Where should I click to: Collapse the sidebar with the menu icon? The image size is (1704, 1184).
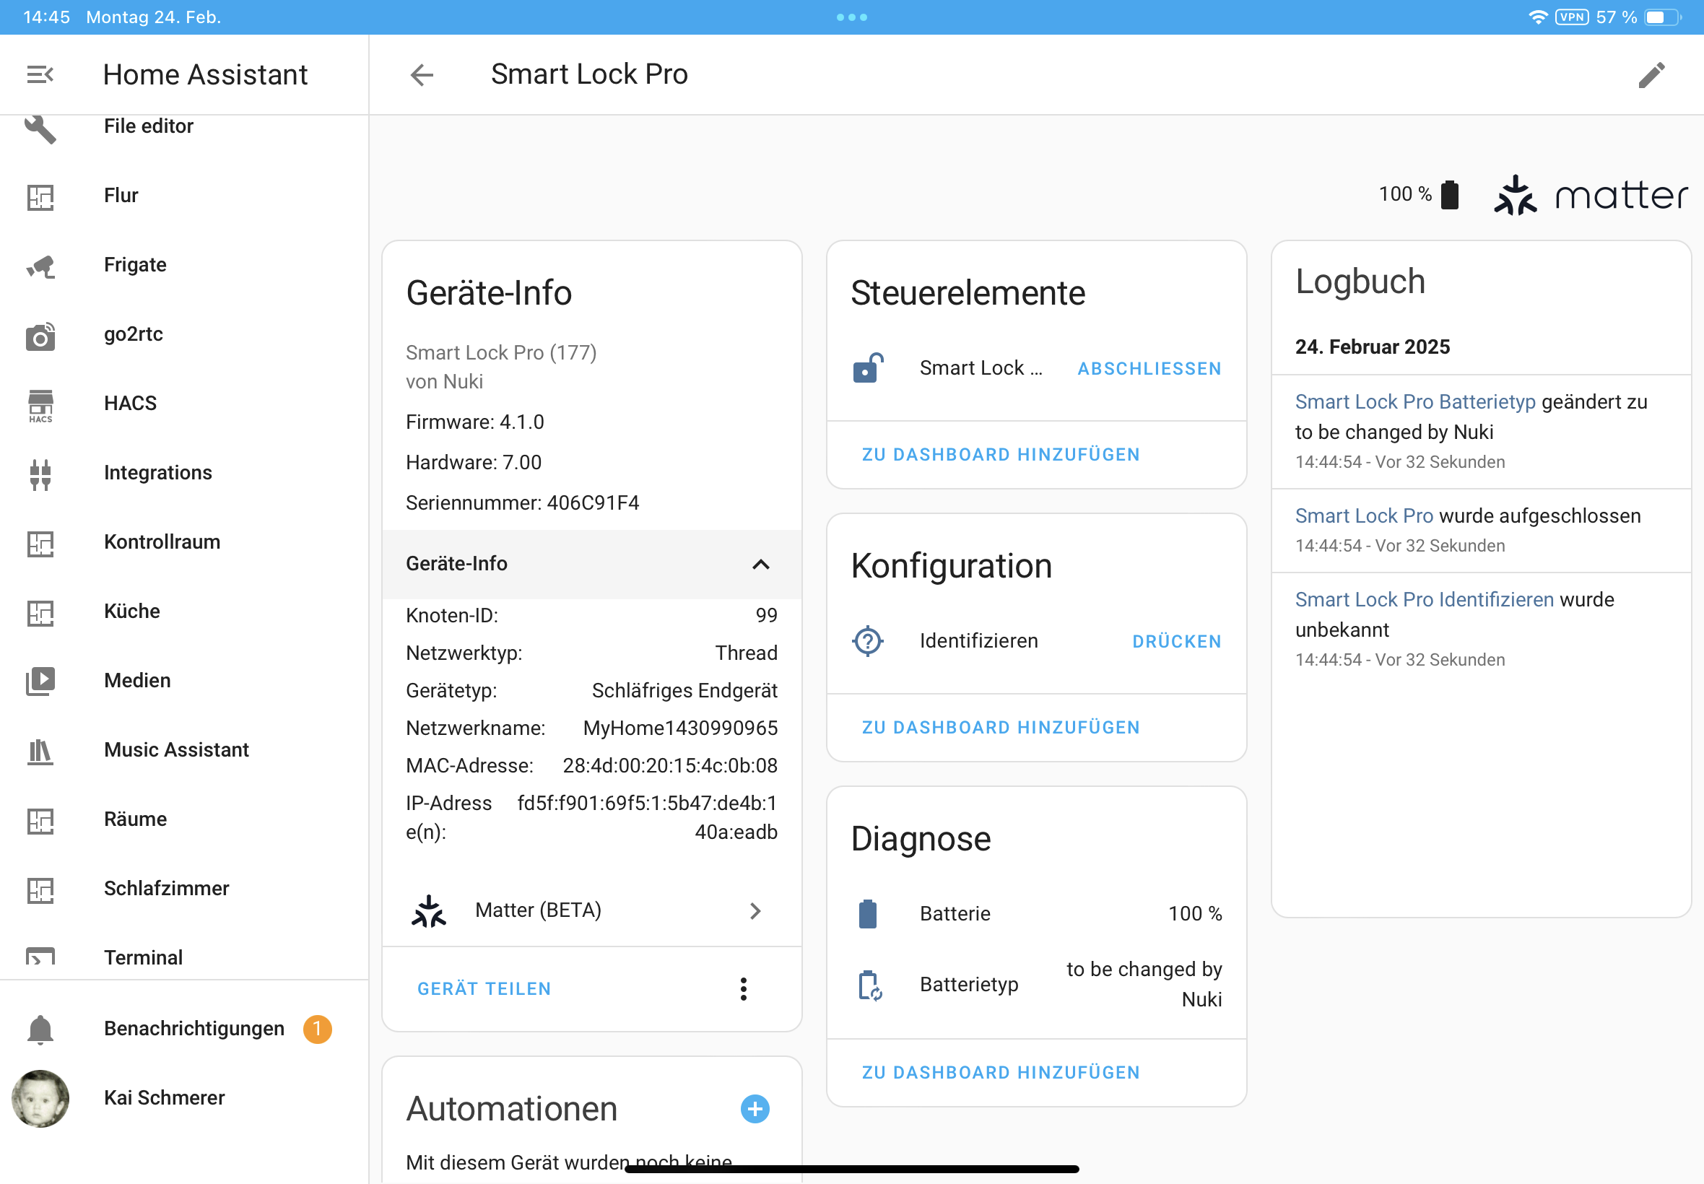[x=40, y=74]
